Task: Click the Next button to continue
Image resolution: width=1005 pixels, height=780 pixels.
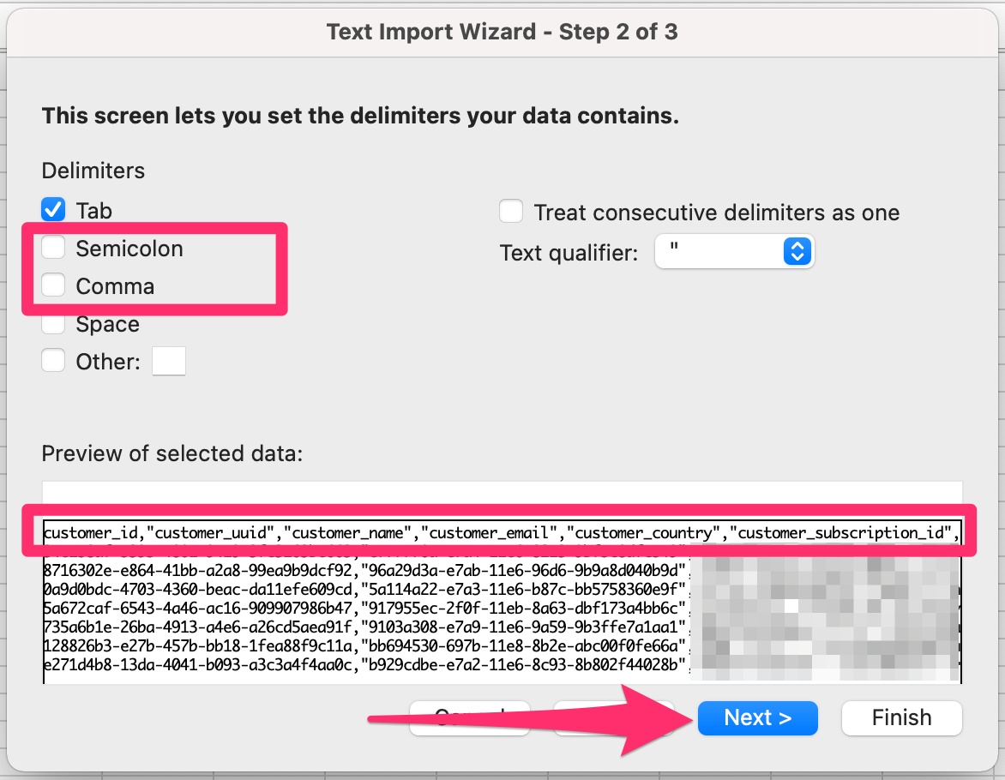Action: [x=757, y=717]
